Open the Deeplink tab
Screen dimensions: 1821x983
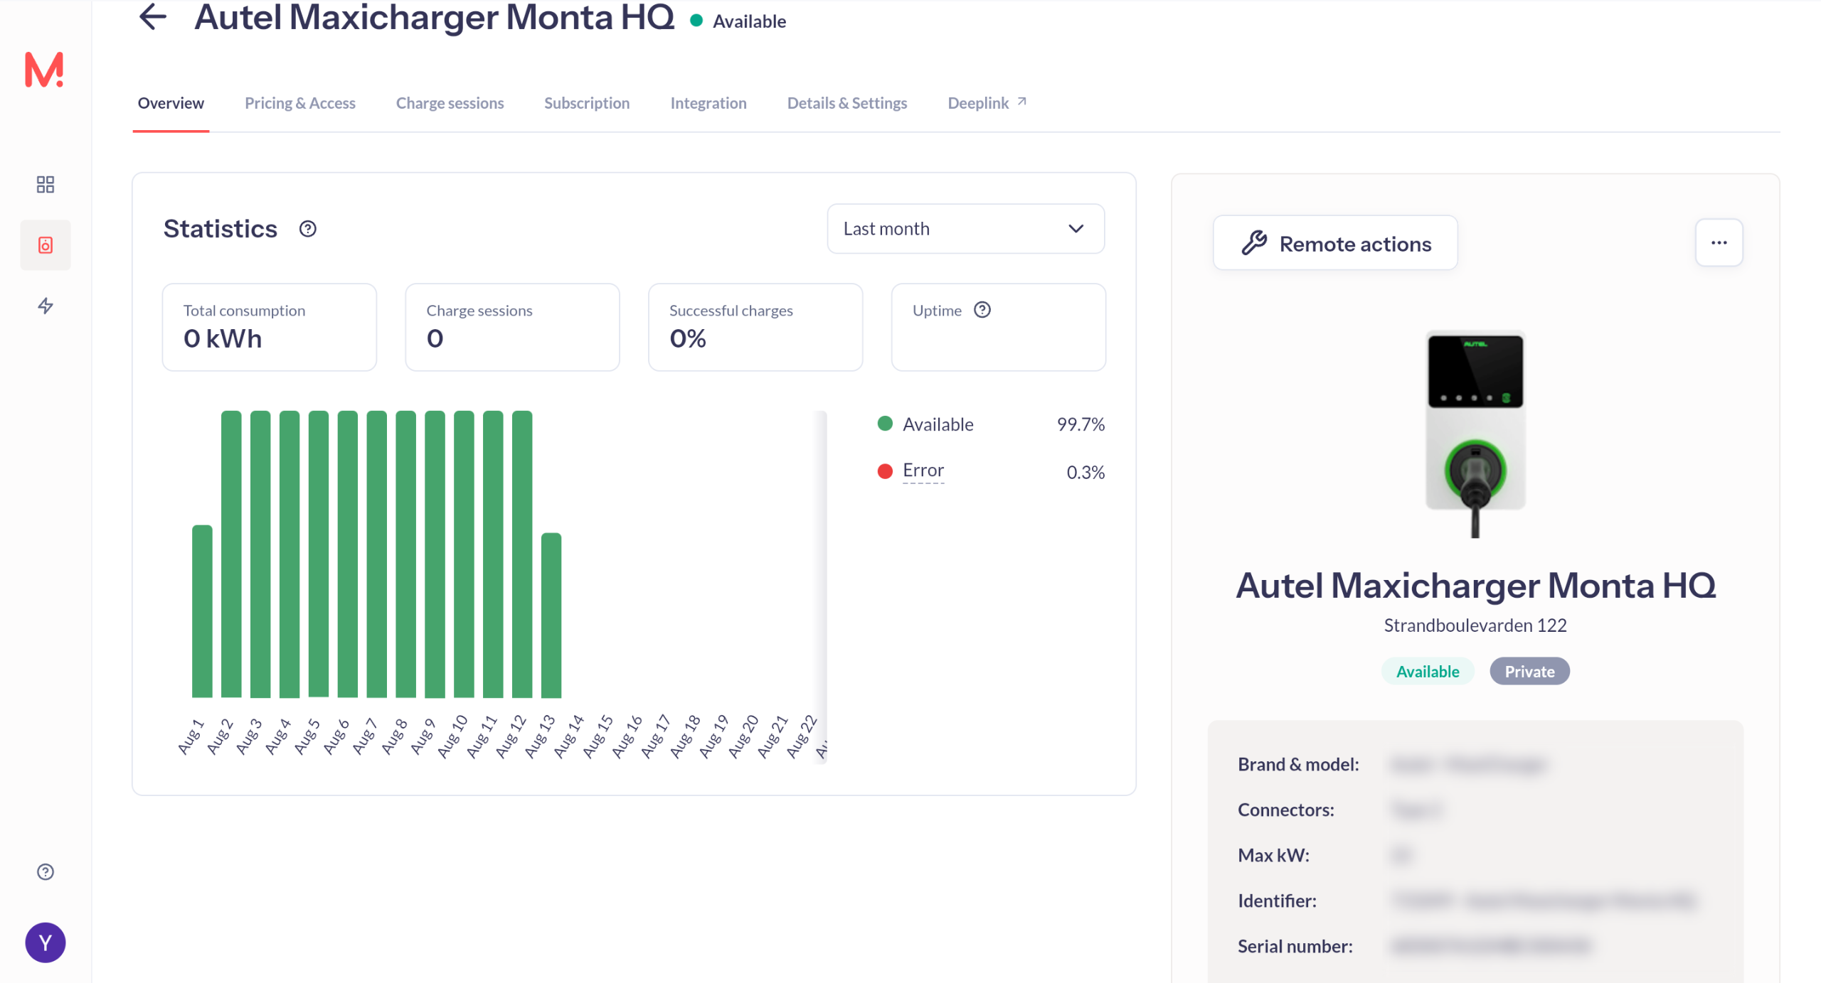click(987, 103)
